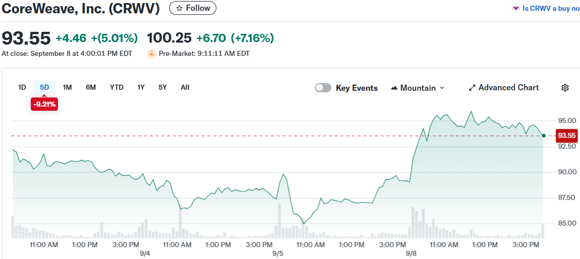Open the 'Is CRWV a buy now' link
Image resolution: width=580 pixels, height=259 pixels.
coord(551,9)
